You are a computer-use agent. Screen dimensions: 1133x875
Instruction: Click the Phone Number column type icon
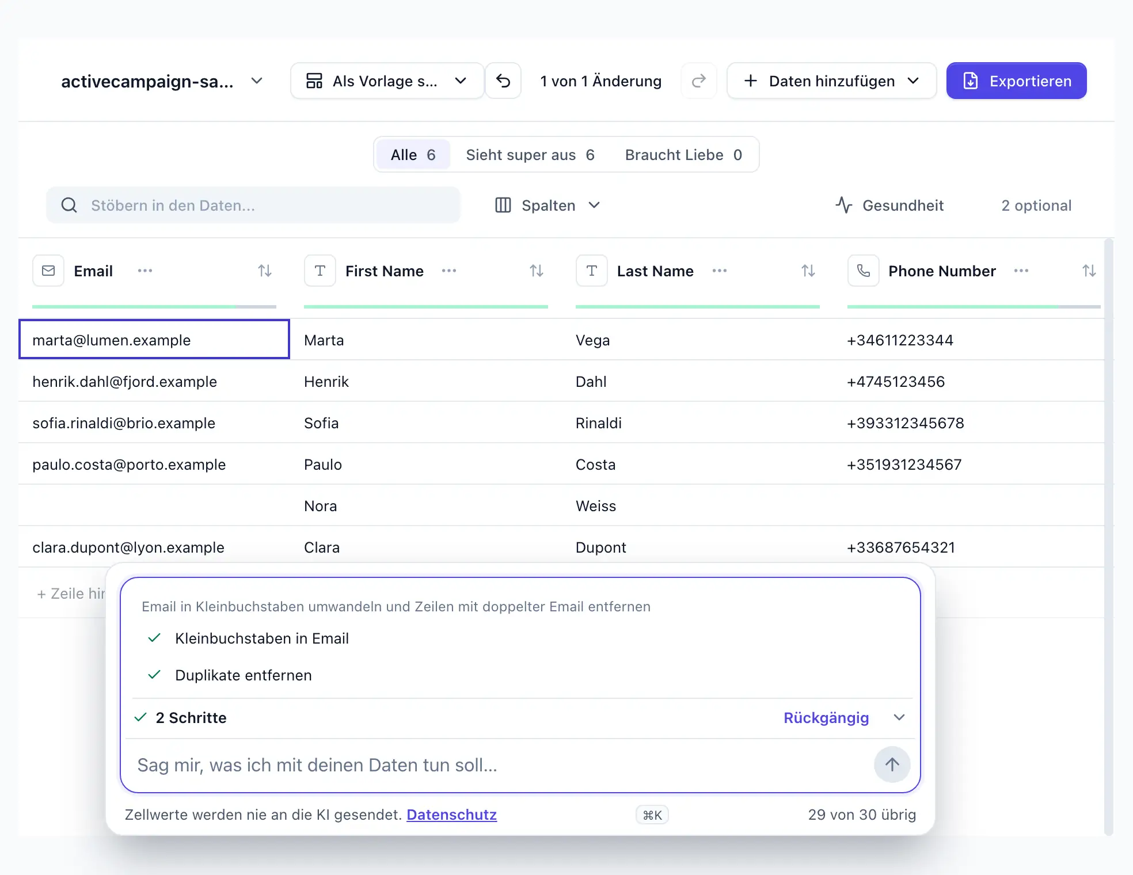(x=864, y=271)
